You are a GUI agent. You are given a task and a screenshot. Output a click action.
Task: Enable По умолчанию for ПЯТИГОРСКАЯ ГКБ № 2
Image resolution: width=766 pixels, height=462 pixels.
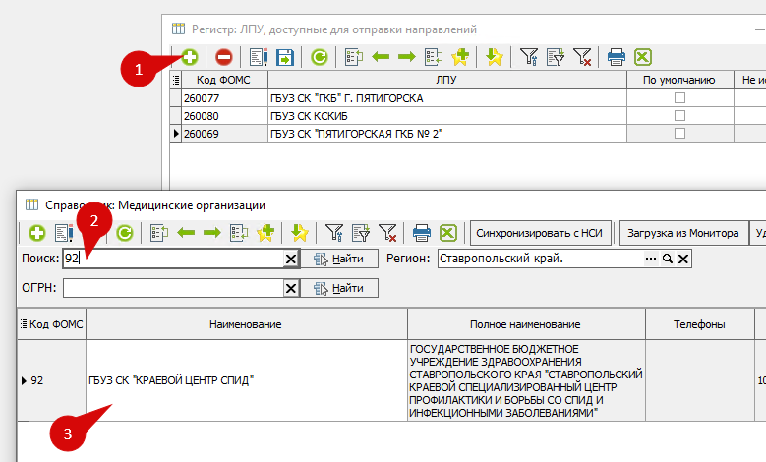(678, 133)
